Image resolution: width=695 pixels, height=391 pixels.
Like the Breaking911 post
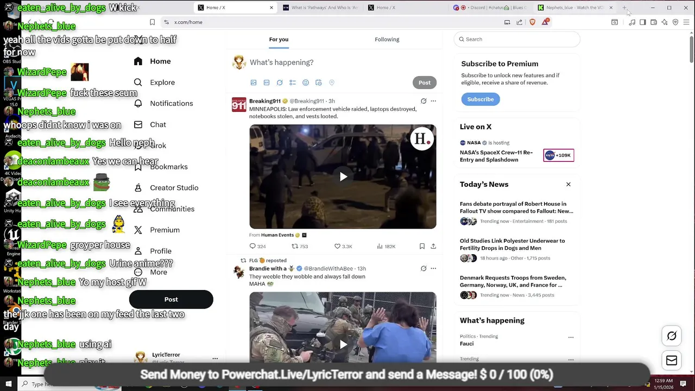pyautogui.click(x=343, y=247)
